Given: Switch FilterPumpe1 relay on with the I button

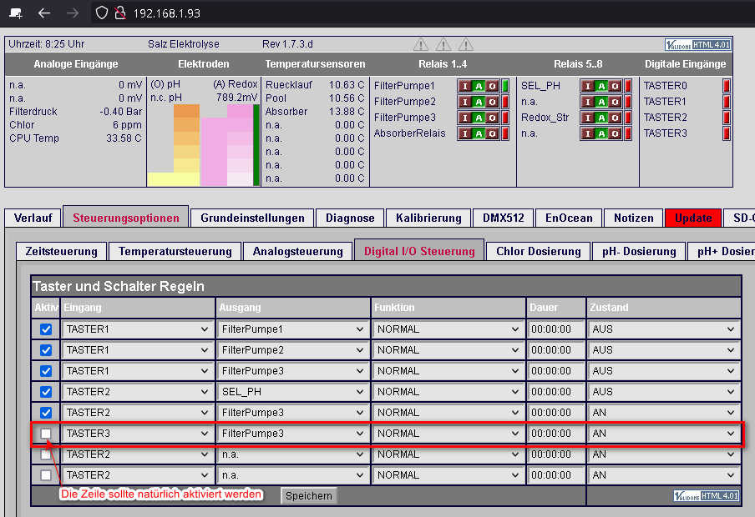Looking at the screenshot, I should click(x=465, y=86).
